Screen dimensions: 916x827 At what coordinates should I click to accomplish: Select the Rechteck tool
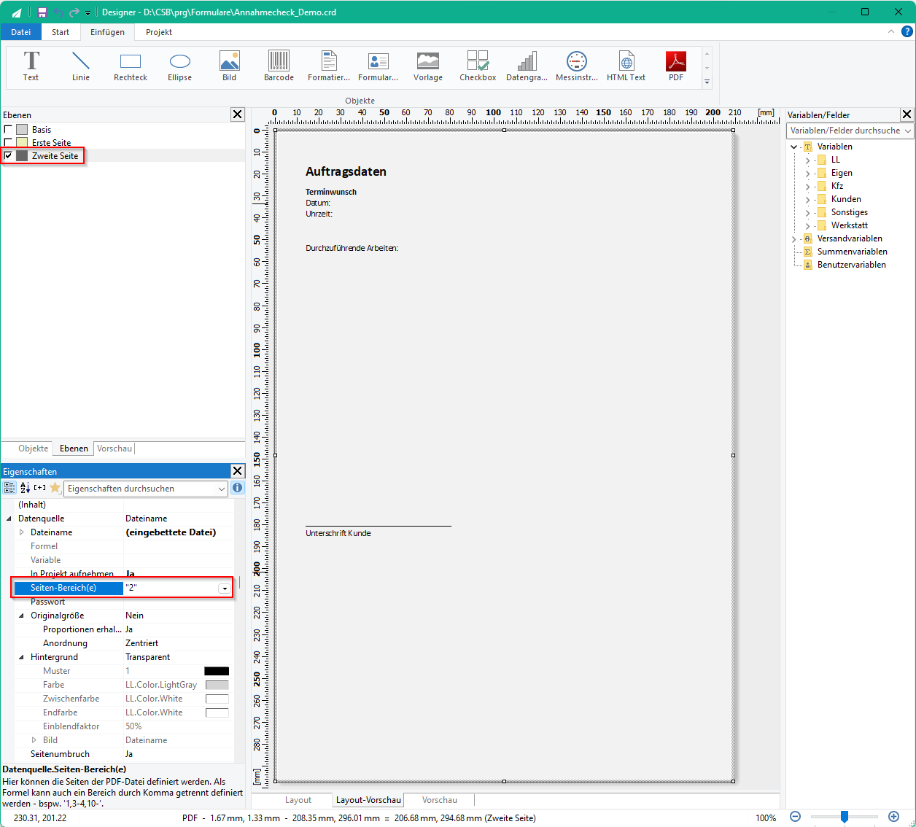point(131,66)
